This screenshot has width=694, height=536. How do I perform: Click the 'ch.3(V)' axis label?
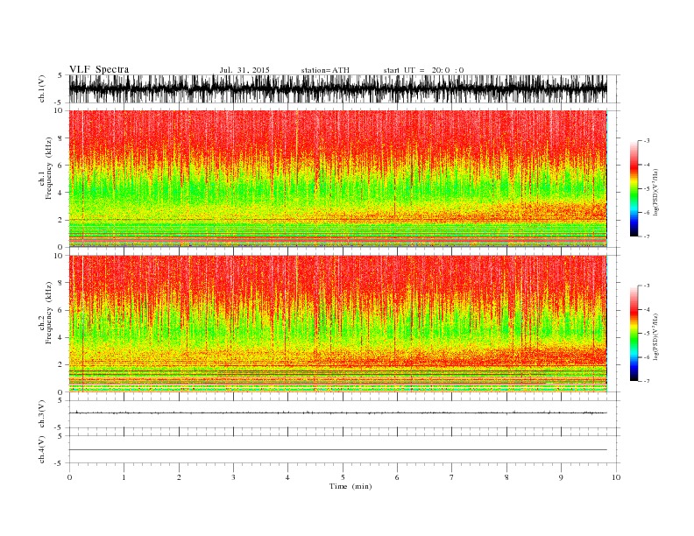point(42,414)
